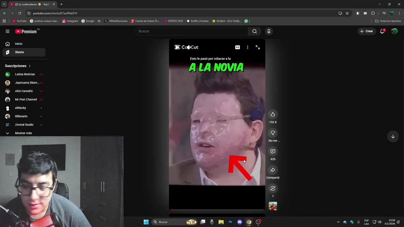Open the taskbar volume speaker icon

click(x=380, y=222)
